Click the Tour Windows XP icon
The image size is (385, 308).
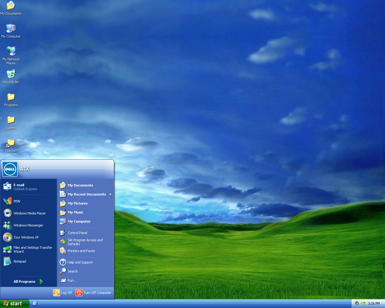(x=8, y=237)
